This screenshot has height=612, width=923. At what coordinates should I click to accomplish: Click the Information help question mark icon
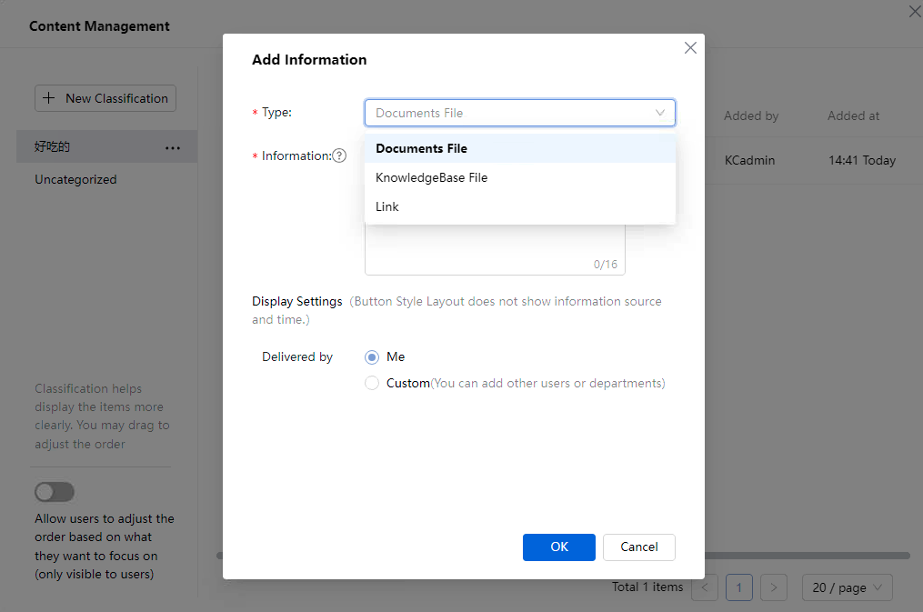click(x=339, y=156)
